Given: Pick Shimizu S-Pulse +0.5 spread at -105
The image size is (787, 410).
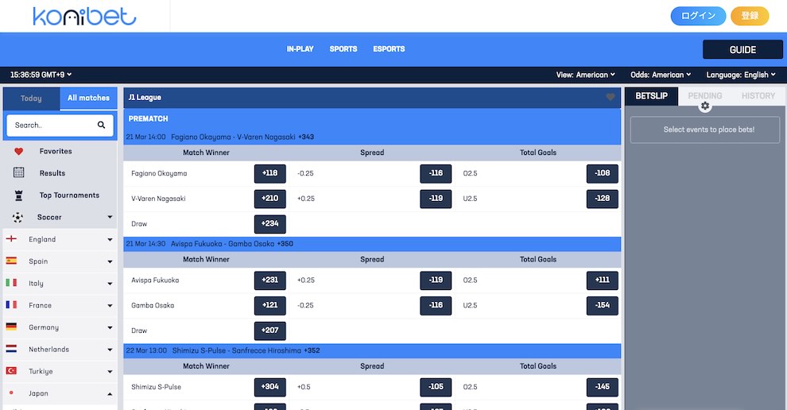Looking at the screenshot, I should point(436,388).
